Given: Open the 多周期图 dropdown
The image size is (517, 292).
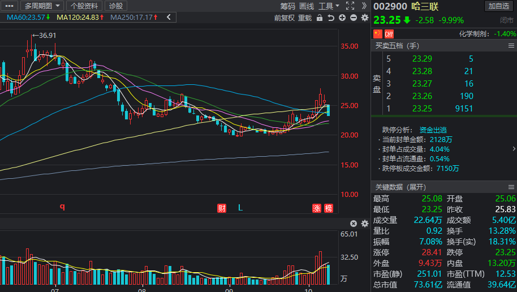Looking at the screenshot, I should (x=42, y=6).
